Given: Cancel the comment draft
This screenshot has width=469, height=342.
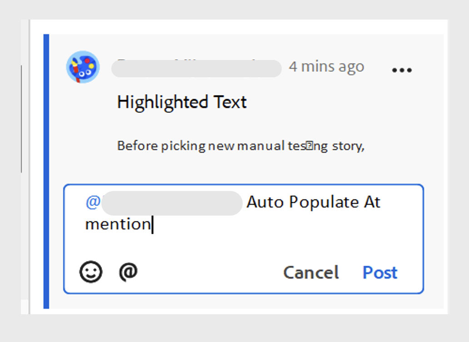Looking at the screenshot, I should (311, 272).
